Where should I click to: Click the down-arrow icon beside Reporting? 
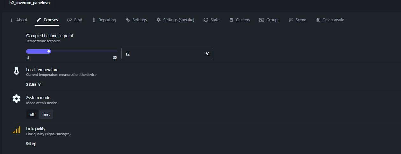(x=94, y=20)
